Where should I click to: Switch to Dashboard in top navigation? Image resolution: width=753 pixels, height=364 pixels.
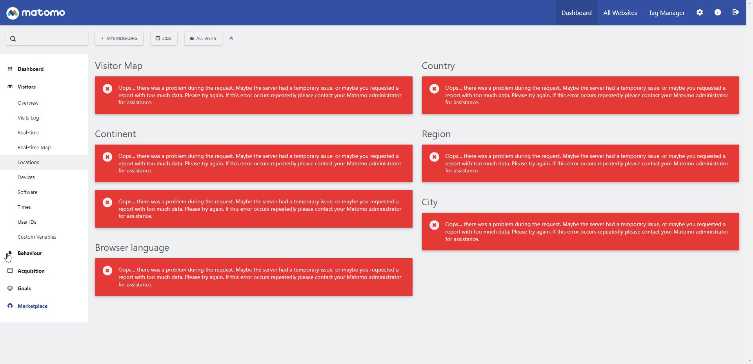(577, 13)
